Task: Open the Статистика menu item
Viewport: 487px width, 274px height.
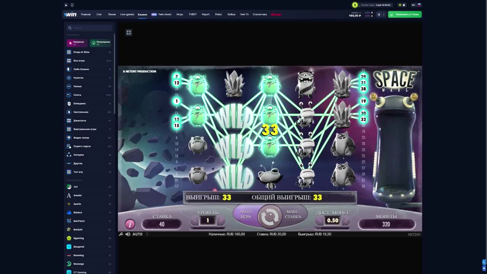Action: [260, 14]
